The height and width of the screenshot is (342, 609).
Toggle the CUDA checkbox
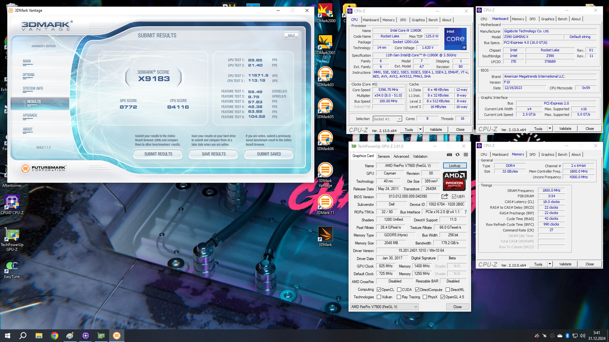point(399,289)
